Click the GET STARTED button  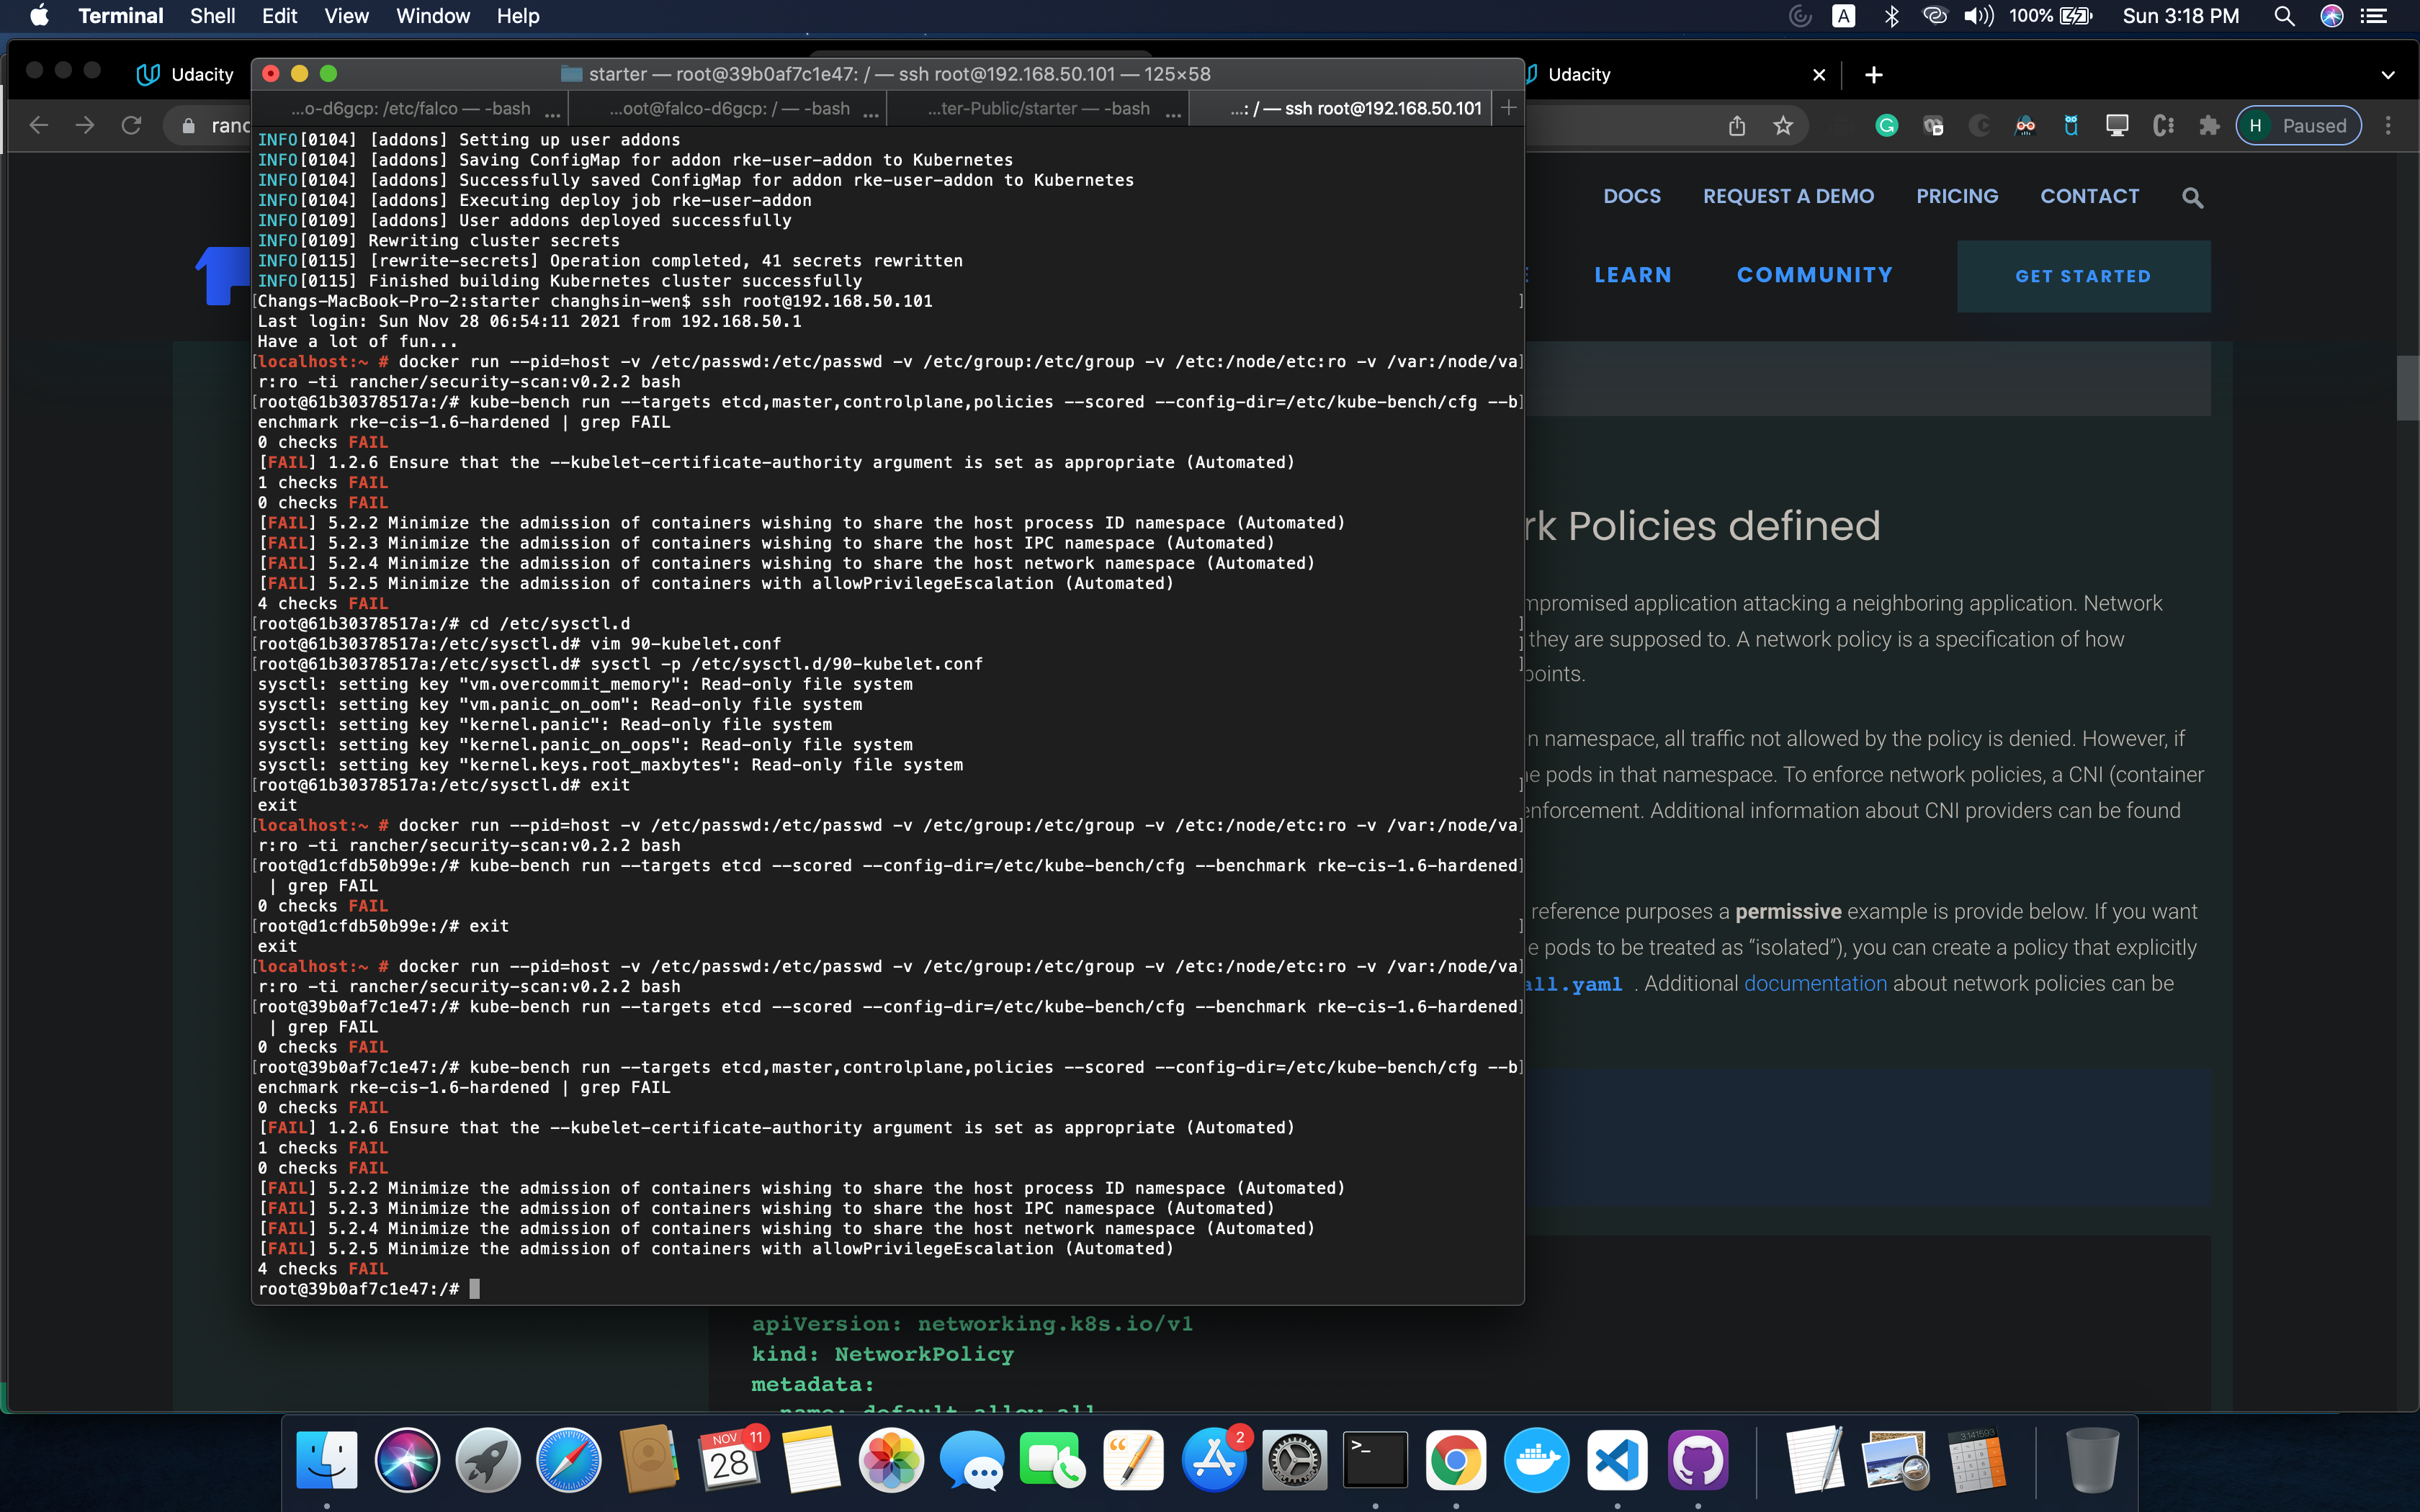point(2083,276)
